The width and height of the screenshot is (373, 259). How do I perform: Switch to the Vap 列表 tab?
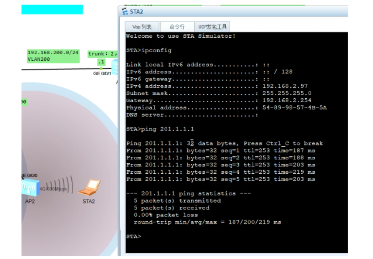(x=142, y=27)
